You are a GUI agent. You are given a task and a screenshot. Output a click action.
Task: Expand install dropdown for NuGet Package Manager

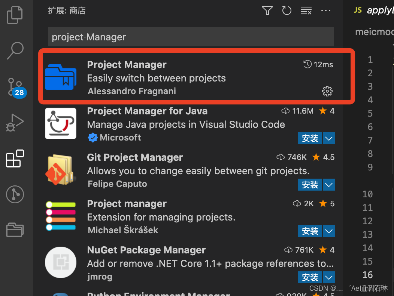pos(329,277)
